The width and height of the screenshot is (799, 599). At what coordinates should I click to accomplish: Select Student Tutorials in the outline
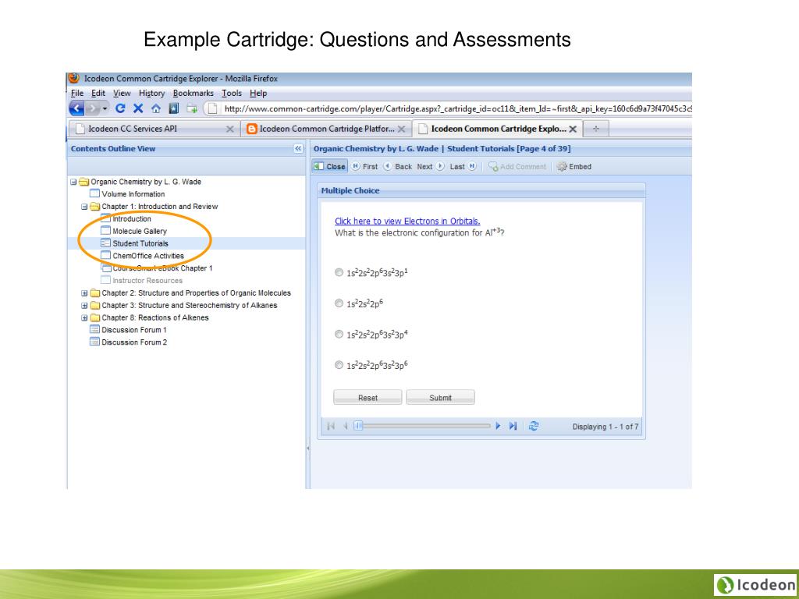140,243
